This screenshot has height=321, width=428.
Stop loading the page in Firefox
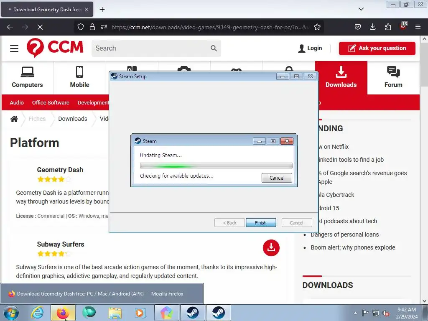pos(40,27)
